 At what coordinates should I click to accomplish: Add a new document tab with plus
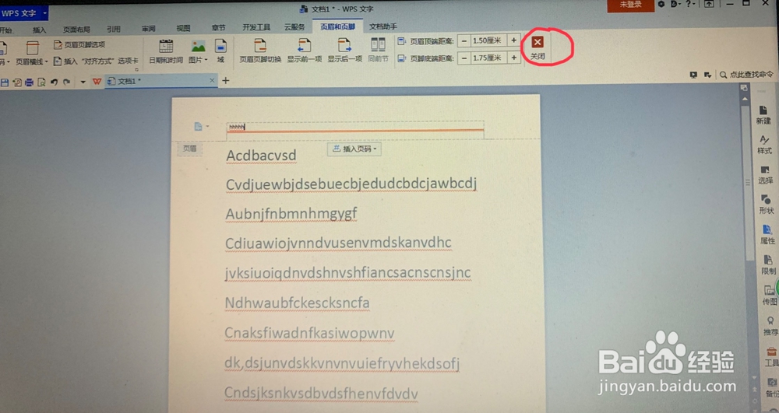pos(226,80)
